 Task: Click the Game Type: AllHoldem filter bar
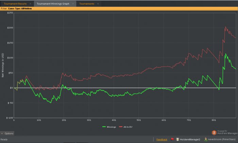point(119,9)
